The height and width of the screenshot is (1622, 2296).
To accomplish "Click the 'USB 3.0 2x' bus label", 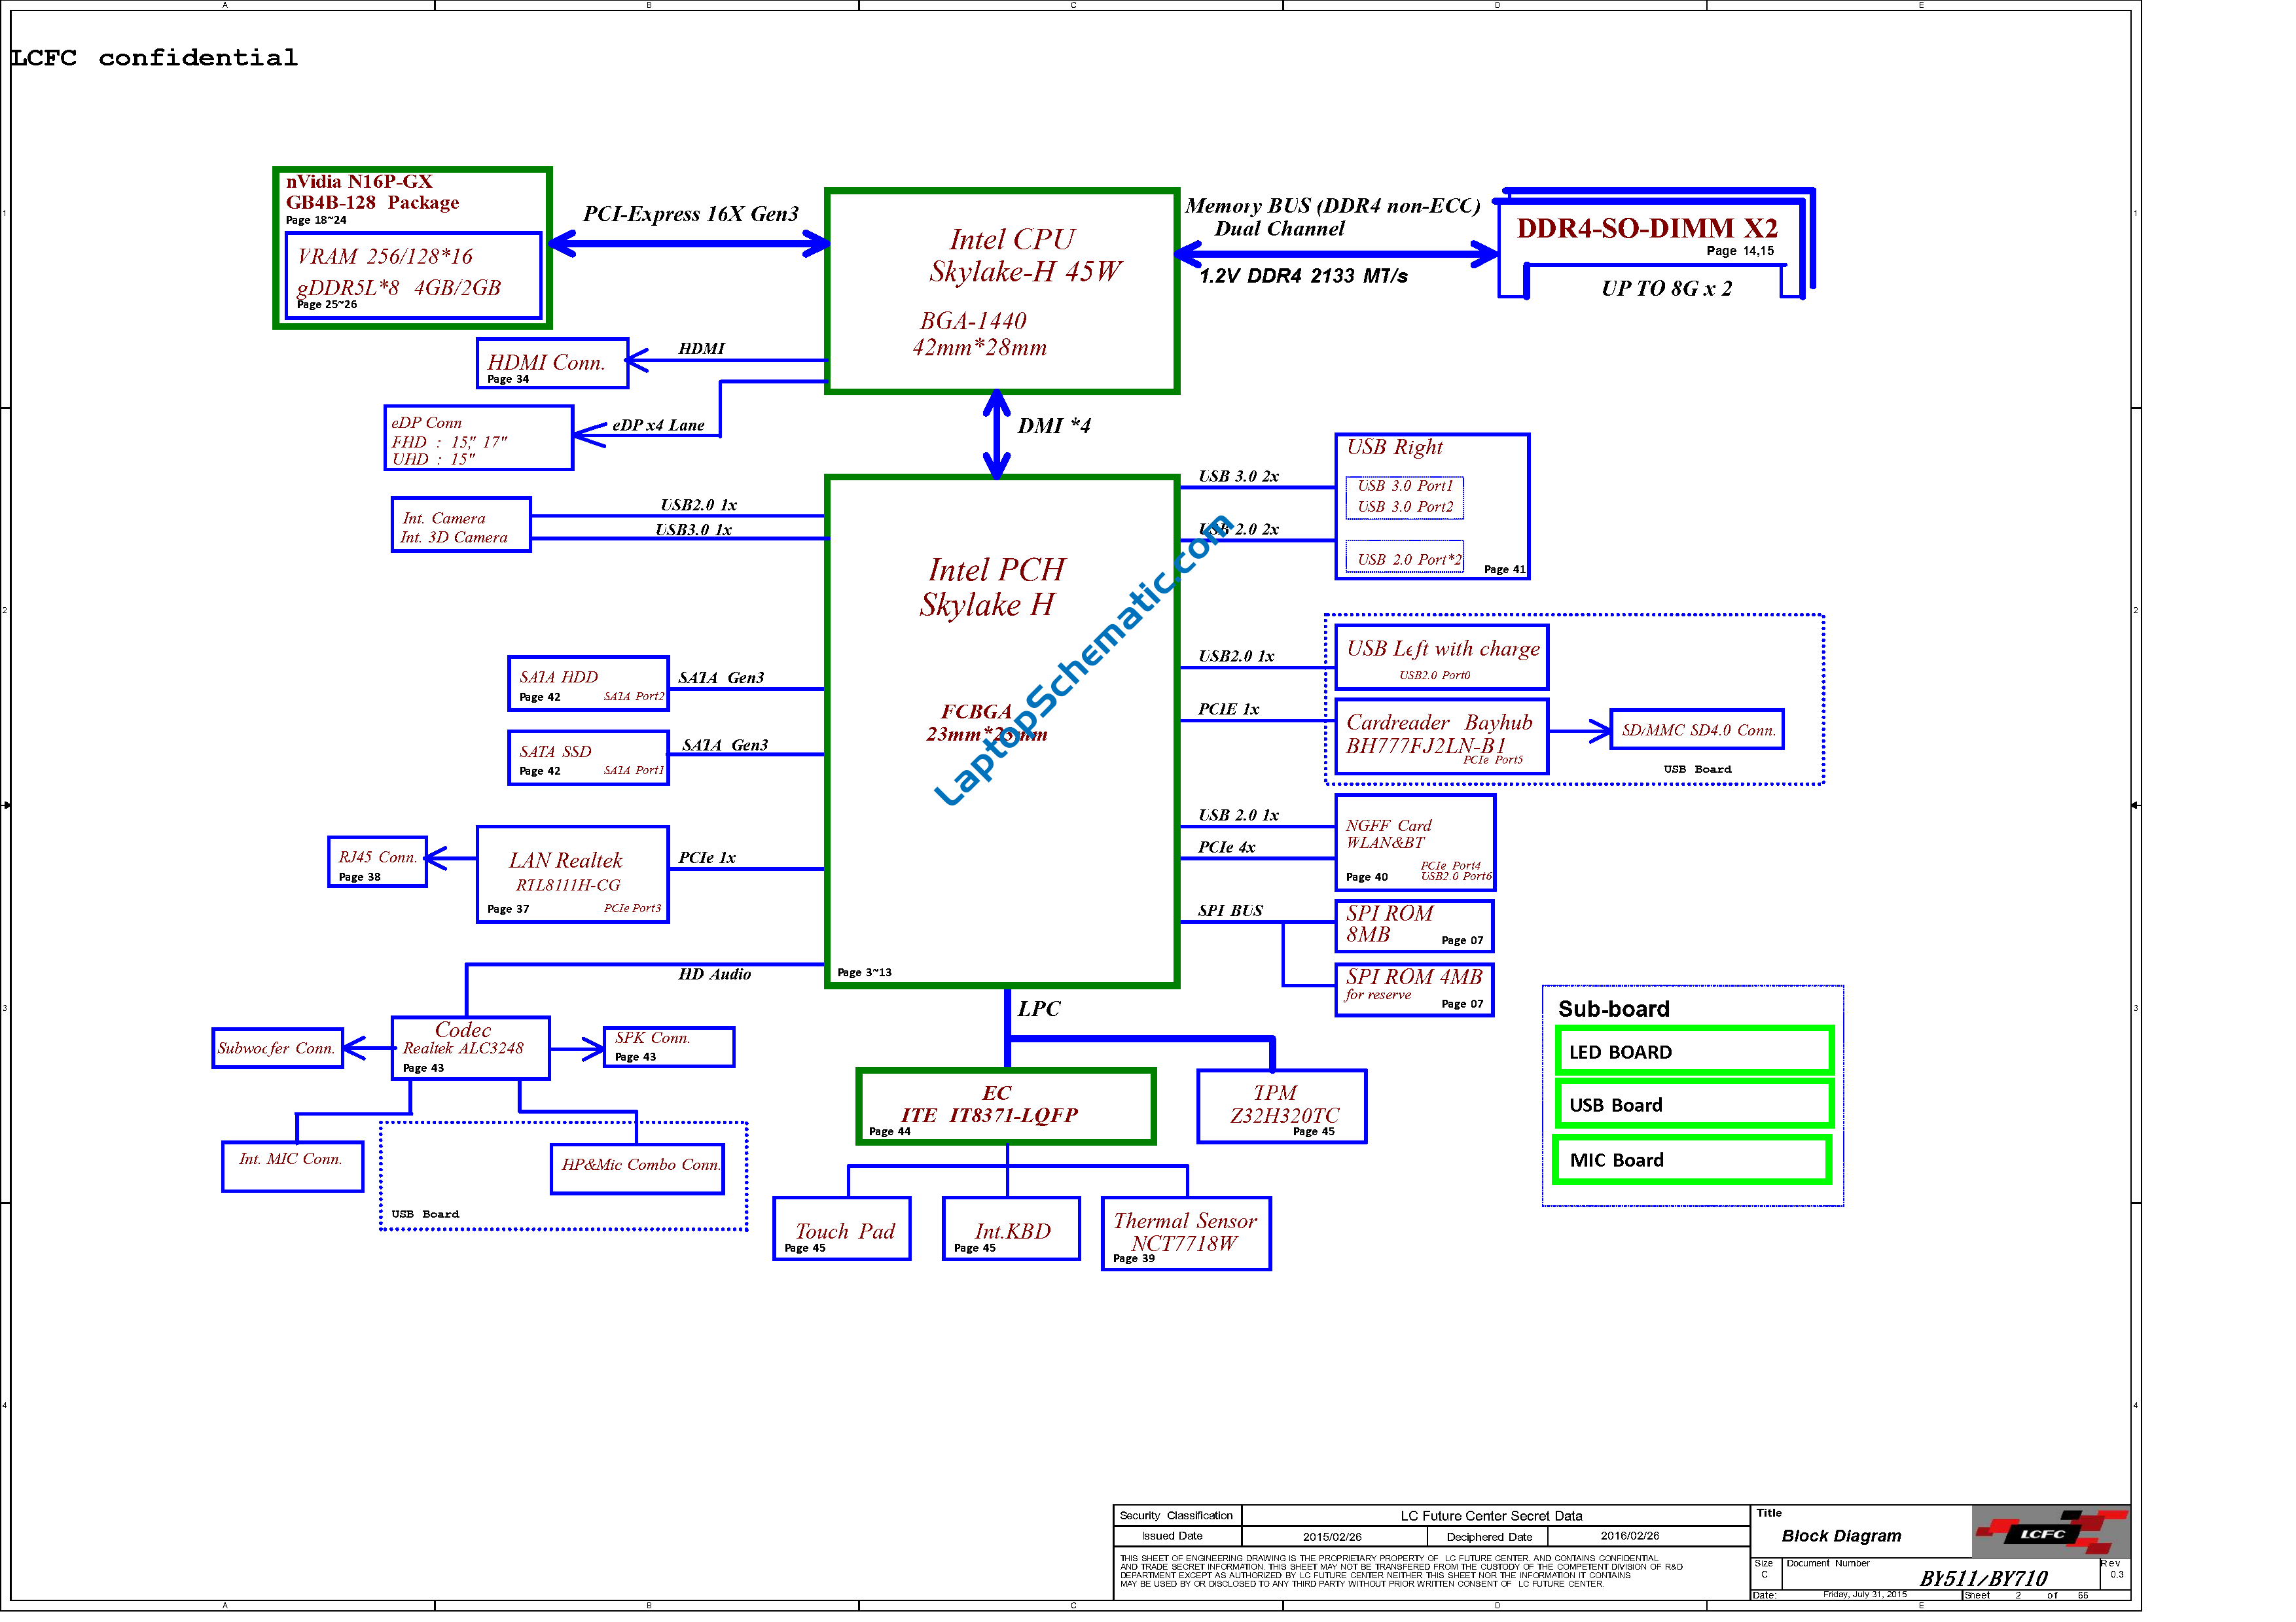I will point(1238,477).
